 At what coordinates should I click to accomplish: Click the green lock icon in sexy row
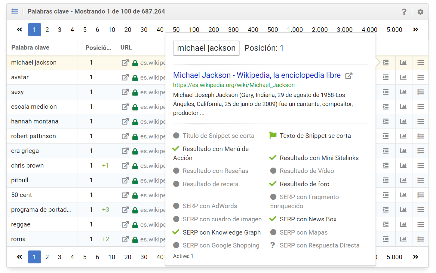point(135,92)
